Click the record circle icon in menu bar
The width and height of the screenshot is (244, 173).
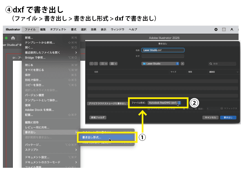click(x=216, y=29)
